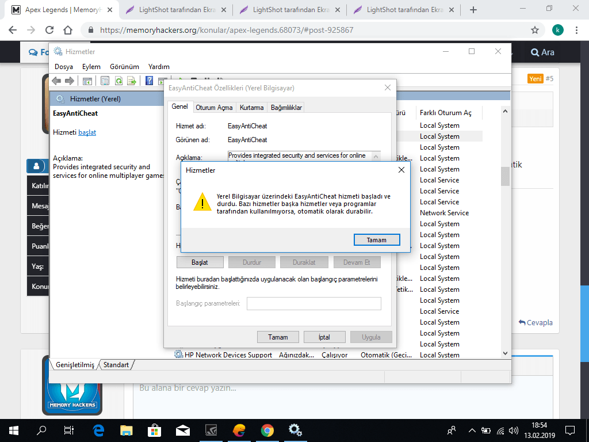Switch to the Standart view tab
The image size is (589, 442).
pos(116,364)
